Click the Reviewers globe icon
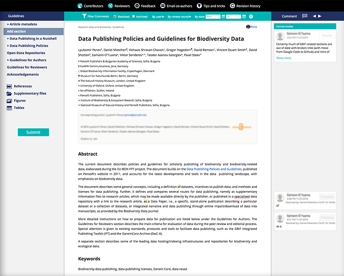Image resolution: width=344 pixels, height=276 pixels. (110, 6)
